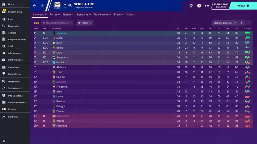Image resolution: width=257 pixels, height=144 pixels.
Task: Open the Juventus team link
Action: pyautogui.click(x=61, y=33)
